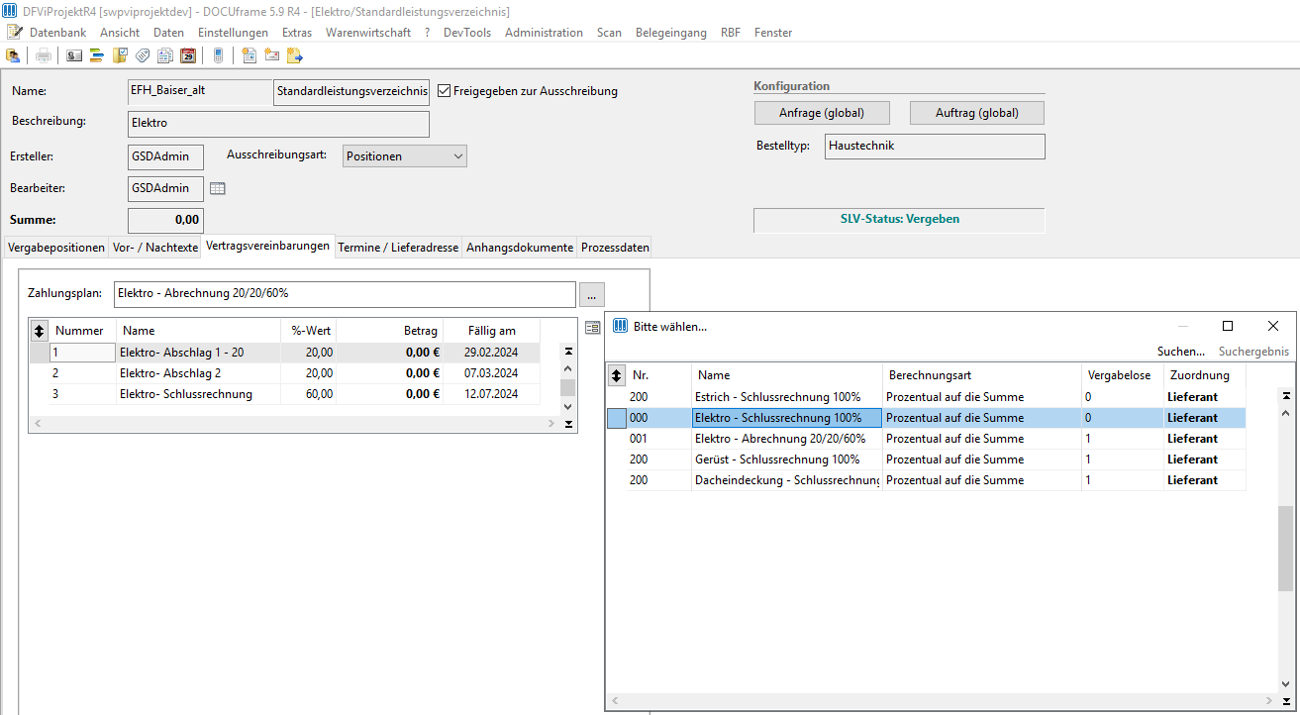Click the list icon right of Zahlungsplan table
The height and width of the screenshot is (715, 1300).
(592, 327)
